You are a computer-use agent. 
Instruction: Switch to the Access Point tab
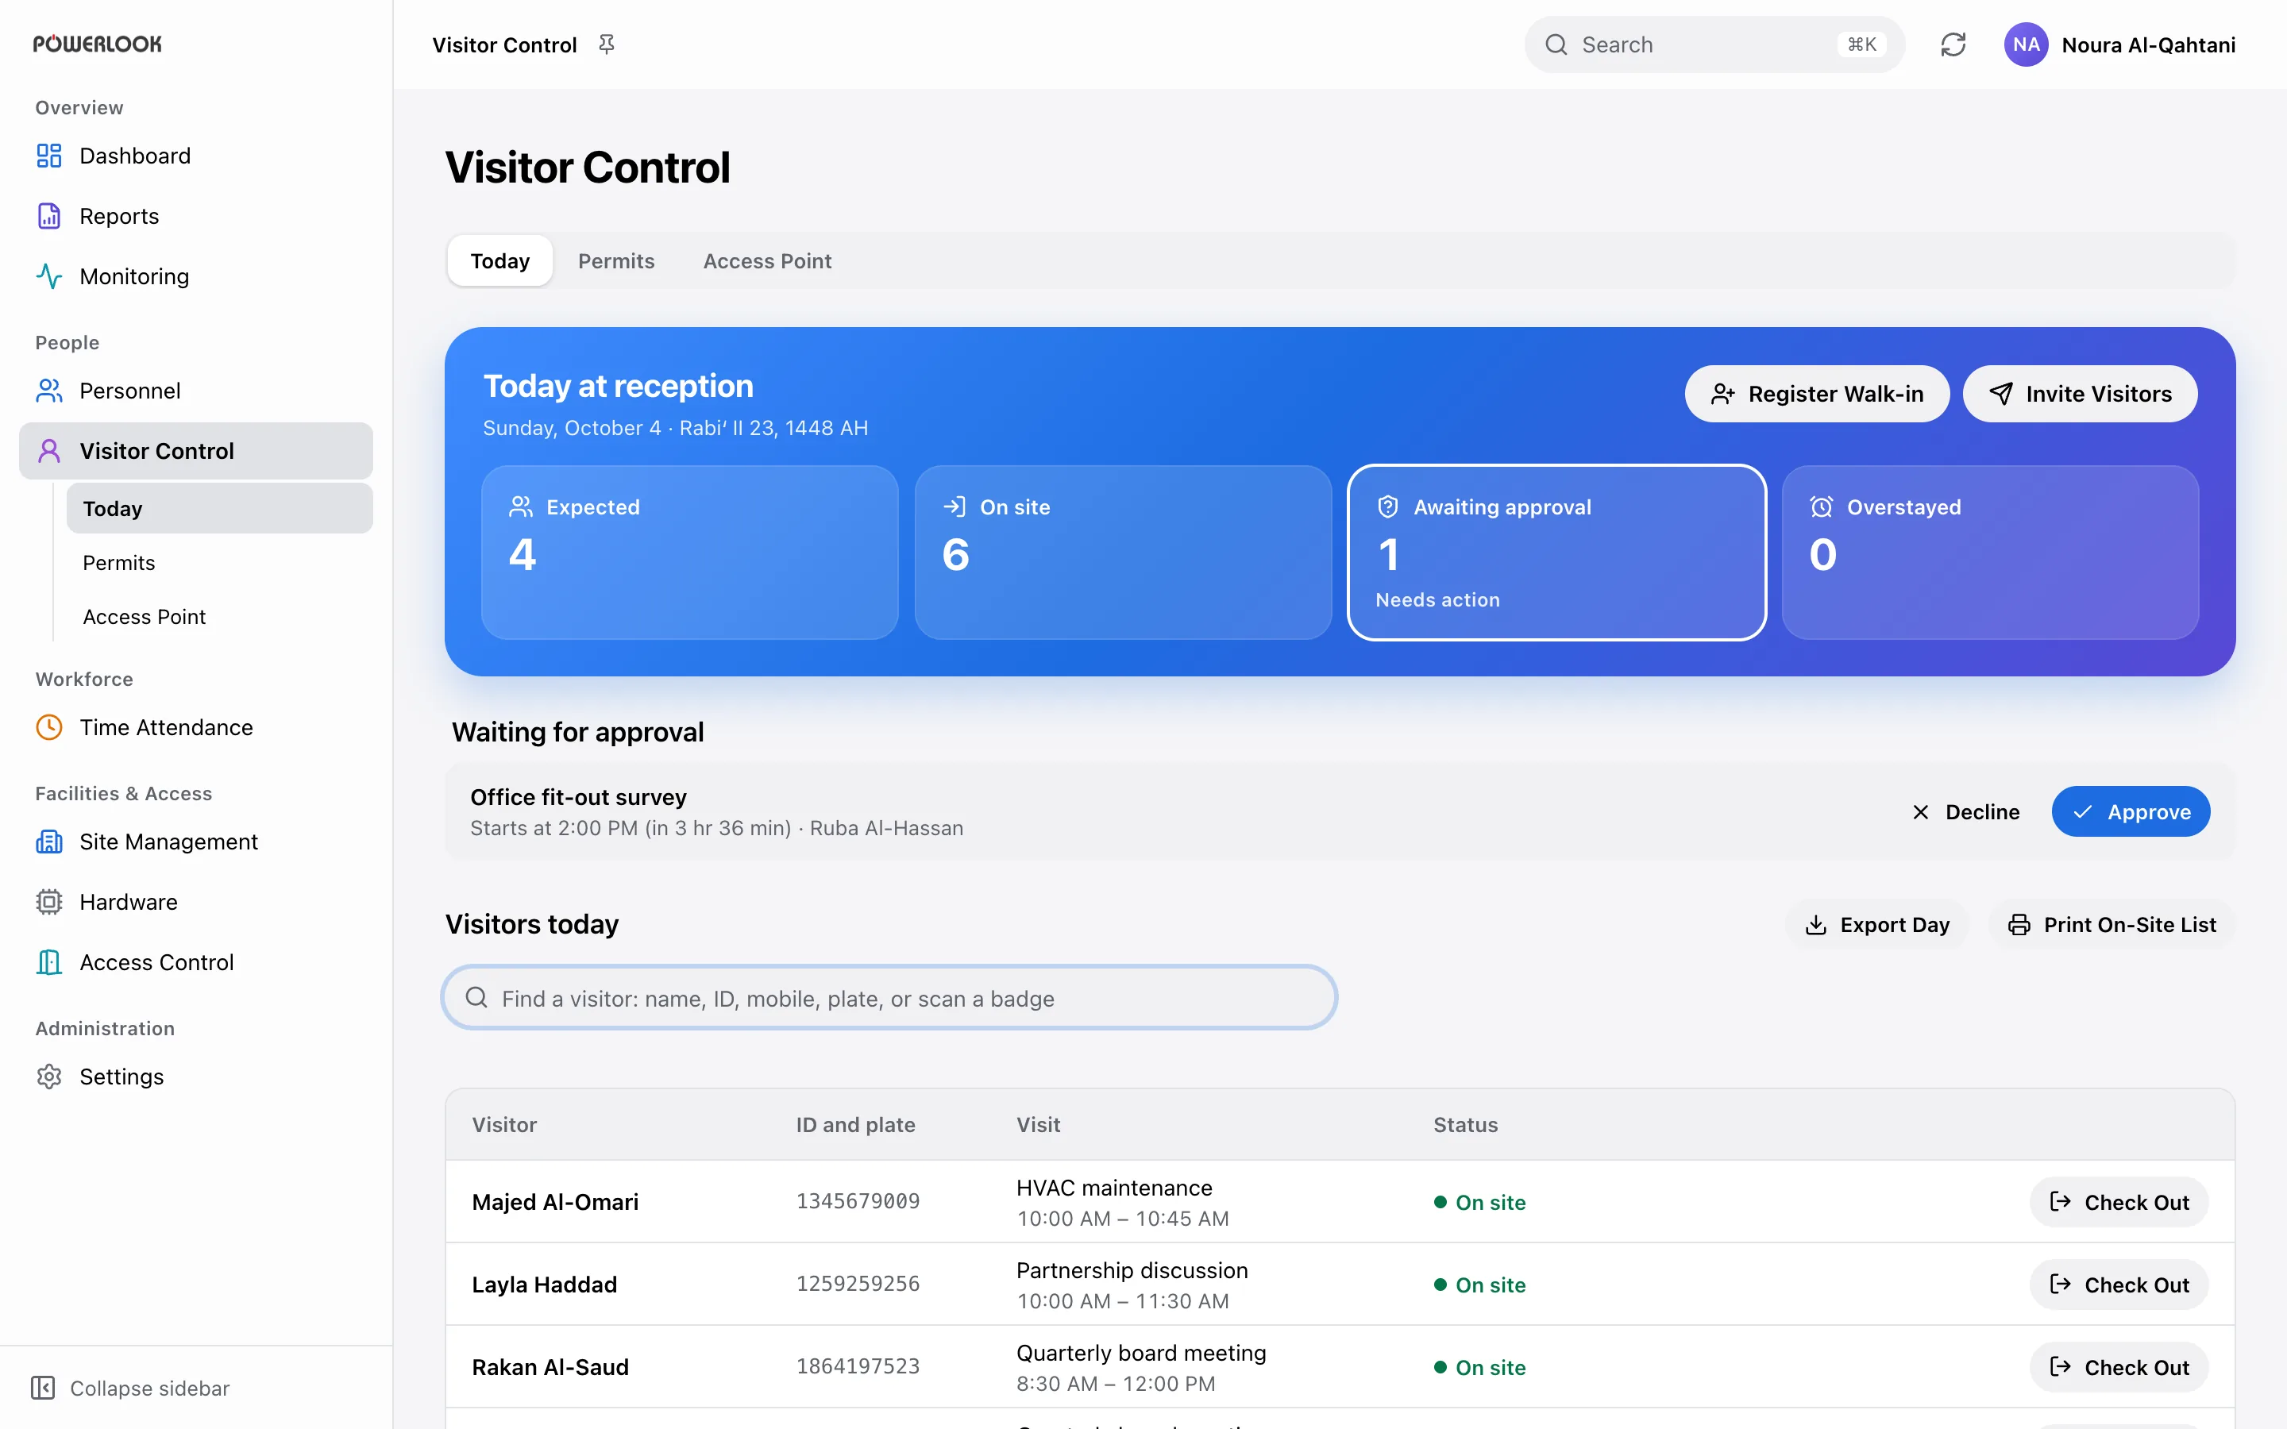pyautogui.click(x=767, y=261)
